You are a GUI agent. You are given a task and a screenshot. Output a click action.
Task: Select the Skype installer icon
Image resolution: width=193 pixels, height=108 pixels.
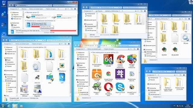(x=120, y=87)
